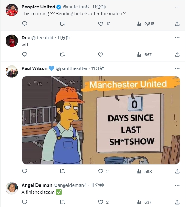Open more options on Paul Wilson's tweet
This screenshot has width=187, height=207.
point(177,68)
